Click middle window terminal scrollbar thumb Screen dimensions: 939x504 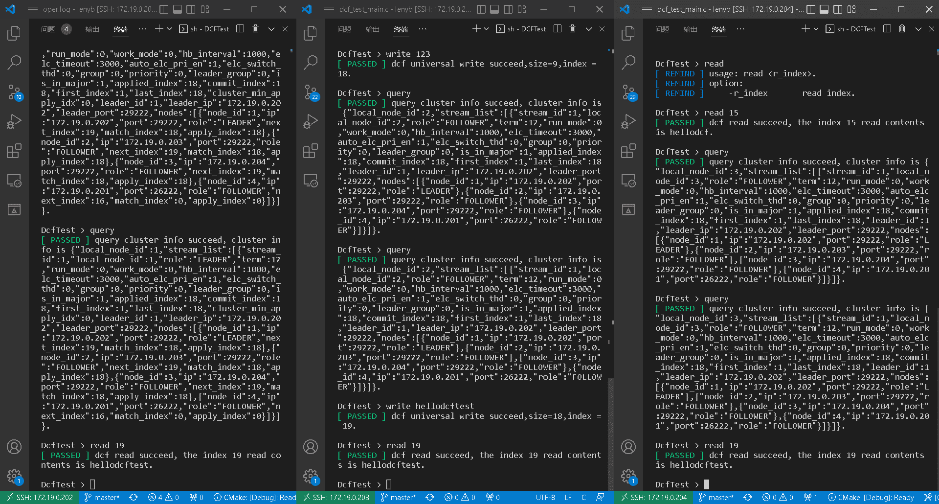coord(611,434)
